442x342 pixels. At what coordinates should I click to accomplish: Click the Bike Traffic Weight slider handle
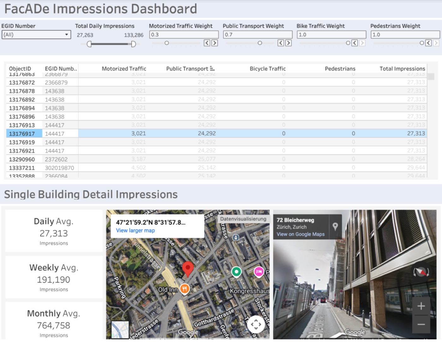[x=348, y=43]
